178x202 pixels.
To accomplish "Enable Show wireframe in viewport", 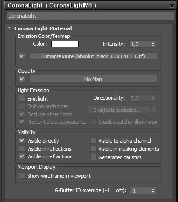I will [22, 175].
